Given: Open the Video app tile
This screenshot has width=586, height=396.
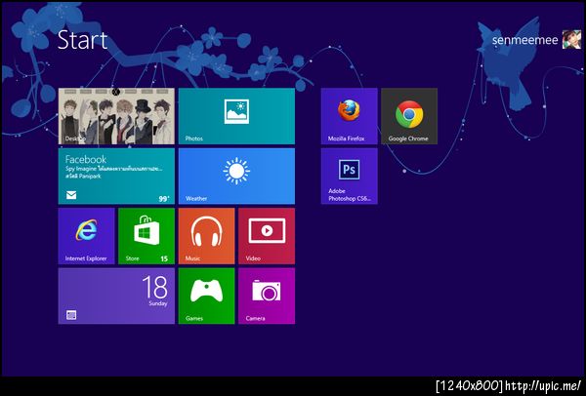Looking at the screenshot, I should tap(267, 236).
